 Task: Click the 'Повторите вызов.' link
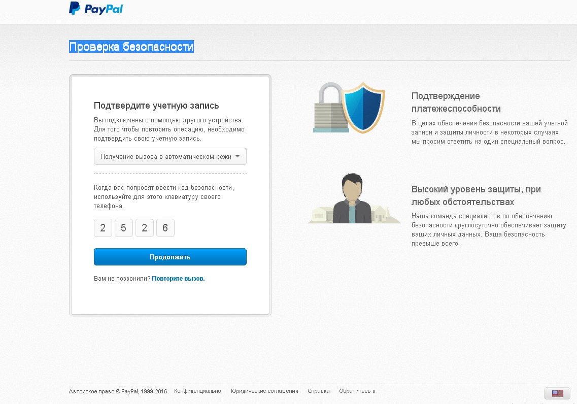pos(178,279)
